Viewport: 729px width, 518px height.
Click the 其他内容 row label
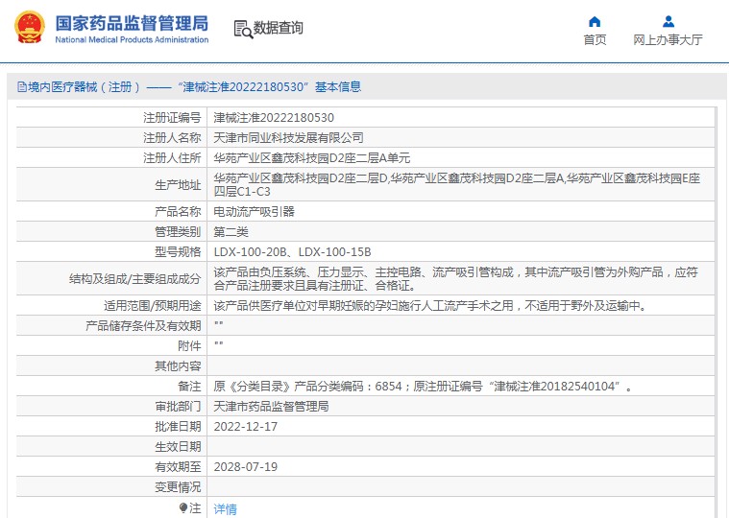[x=178, y=366]
